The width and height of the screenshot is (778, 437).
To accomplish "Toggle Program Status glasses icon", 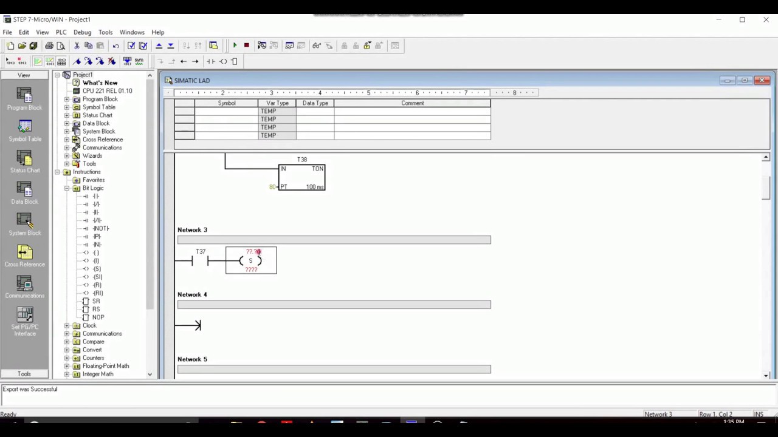I will [317, 46].
